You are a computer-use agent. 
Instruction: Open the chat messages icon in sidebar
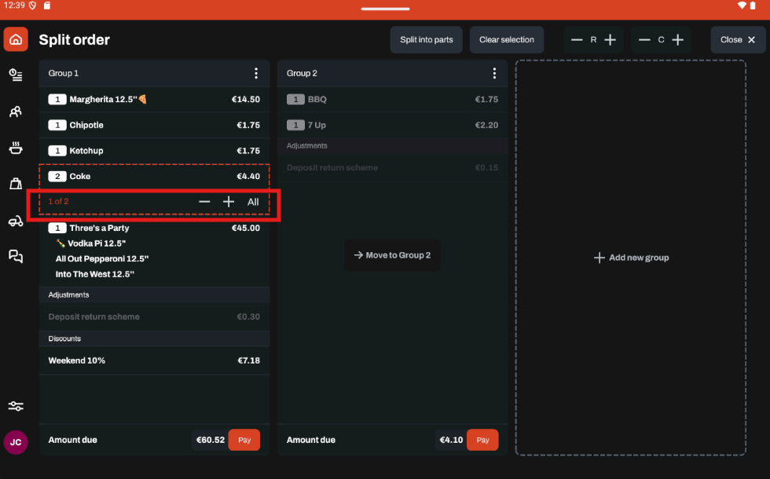(16, 256)
